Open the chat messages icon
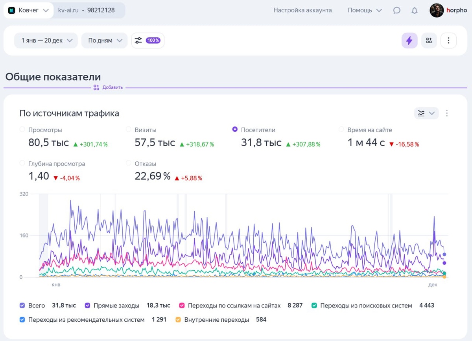Viewport: 472px width, 341px height. click(396, 11)
